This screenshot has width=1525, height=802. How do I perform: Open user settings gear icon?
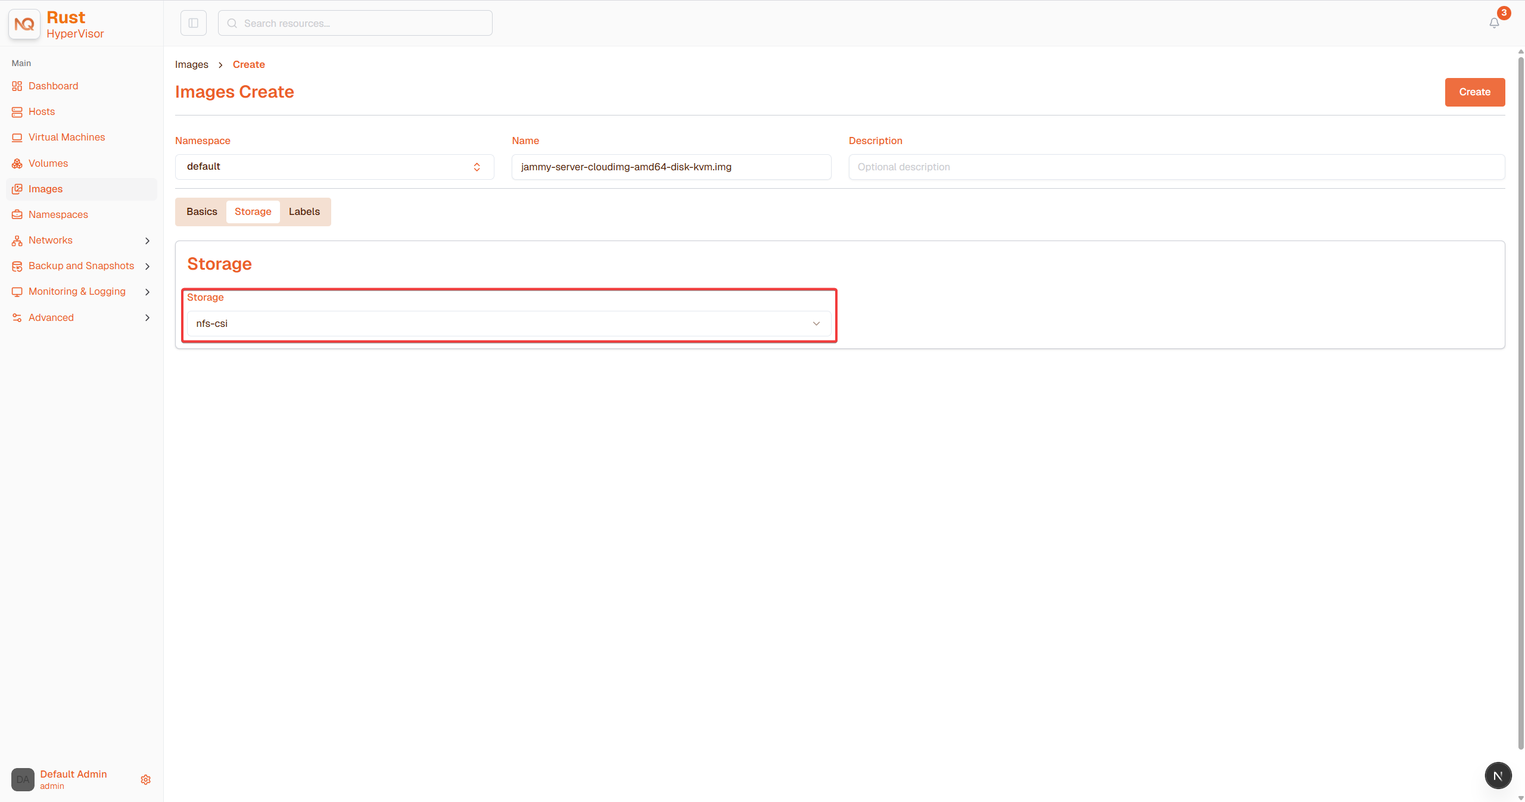click(x=145, y=779)
